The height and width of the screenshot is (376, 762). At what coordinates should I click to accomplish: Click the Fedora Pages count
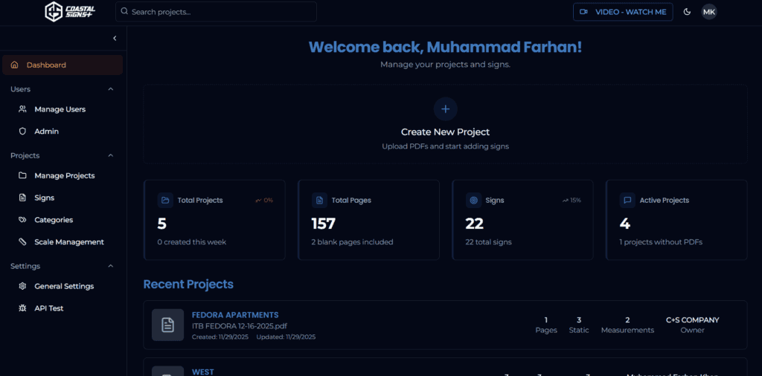(546, 320)
